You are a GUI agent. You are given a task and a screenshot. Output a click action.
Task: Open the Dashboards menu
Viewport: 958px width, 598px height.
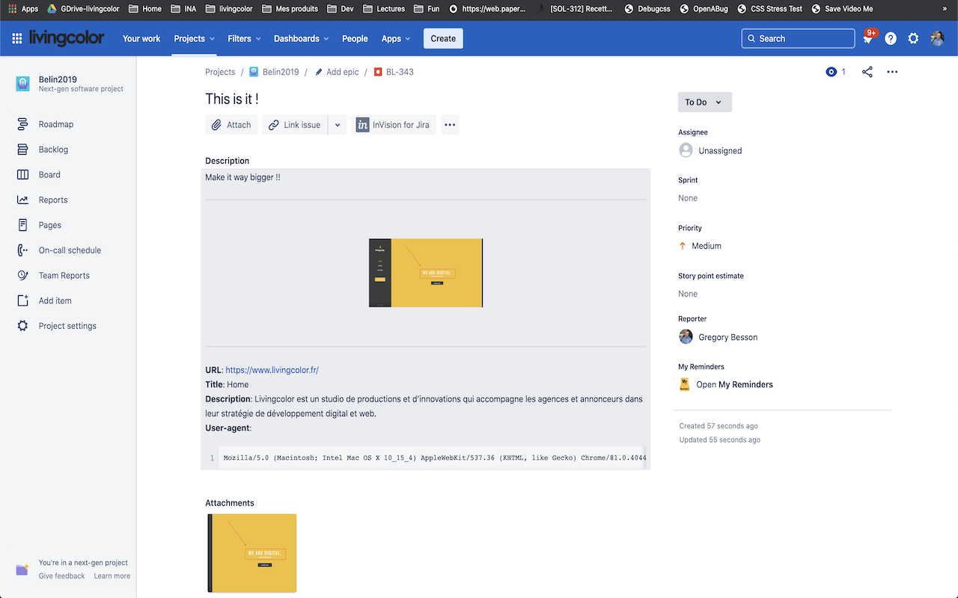tap(302, 38)
